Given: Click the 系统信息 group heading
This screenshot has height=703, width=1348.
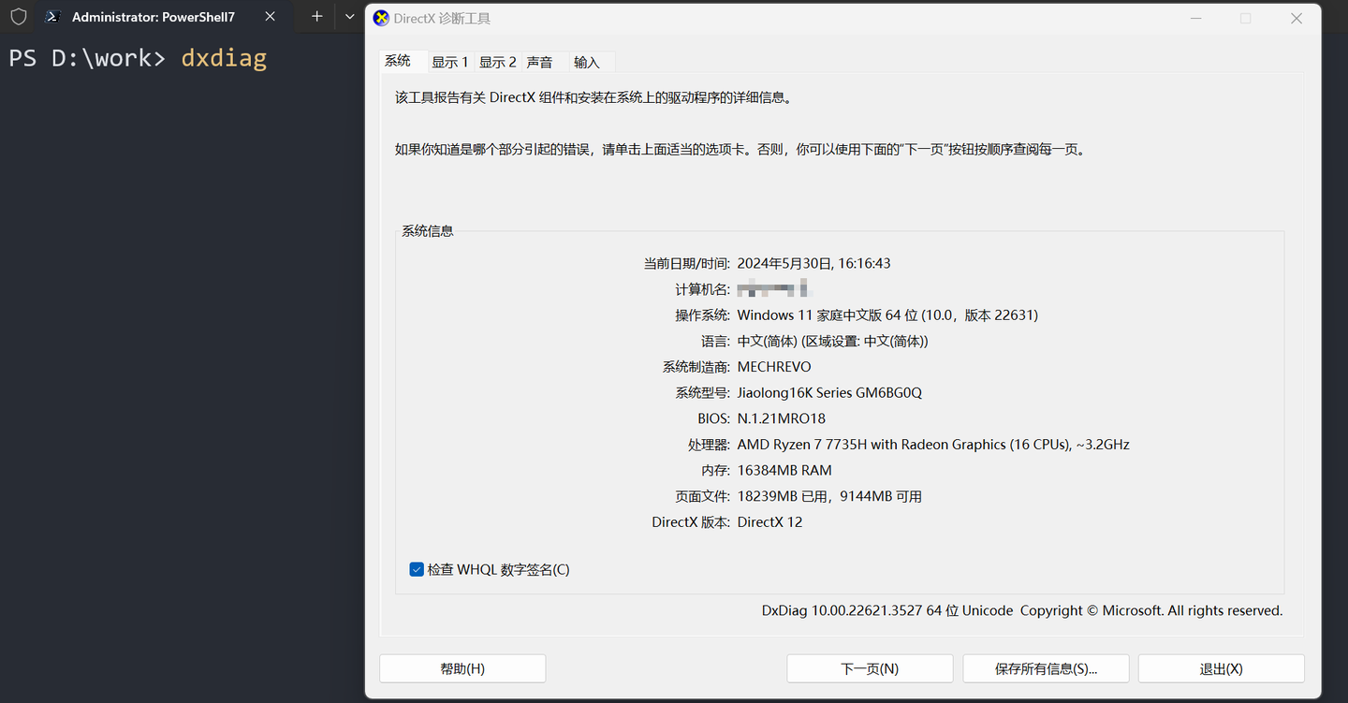Looking at the screenshot, I should (428, 230).
